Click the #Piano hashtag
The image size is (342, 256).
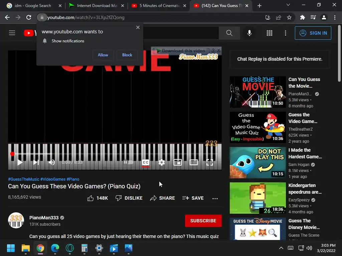pos(73,179)
